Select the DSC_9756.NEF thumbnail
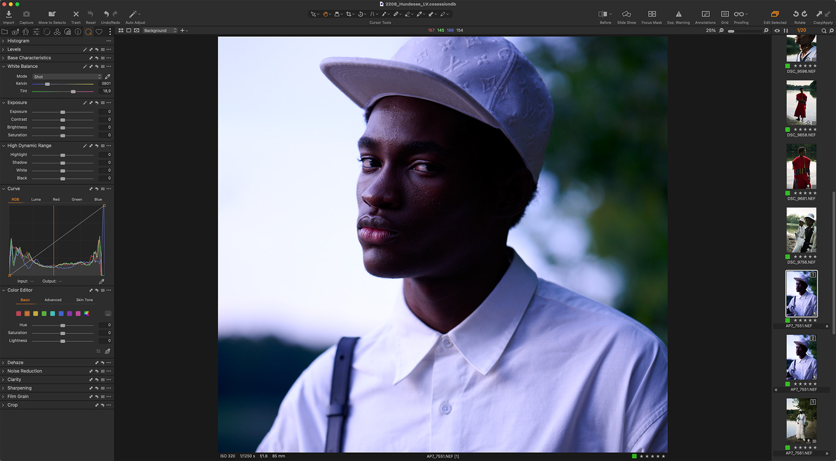Image resolution: width=836 pixels, height=461 pixels. point(801,230)
